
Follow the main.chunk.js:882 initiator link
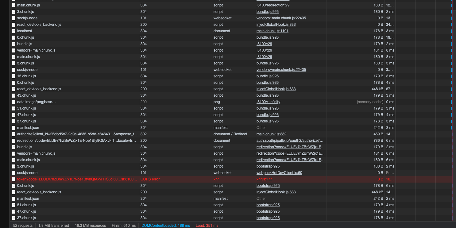pyautogui.click(x=271, y=134)
